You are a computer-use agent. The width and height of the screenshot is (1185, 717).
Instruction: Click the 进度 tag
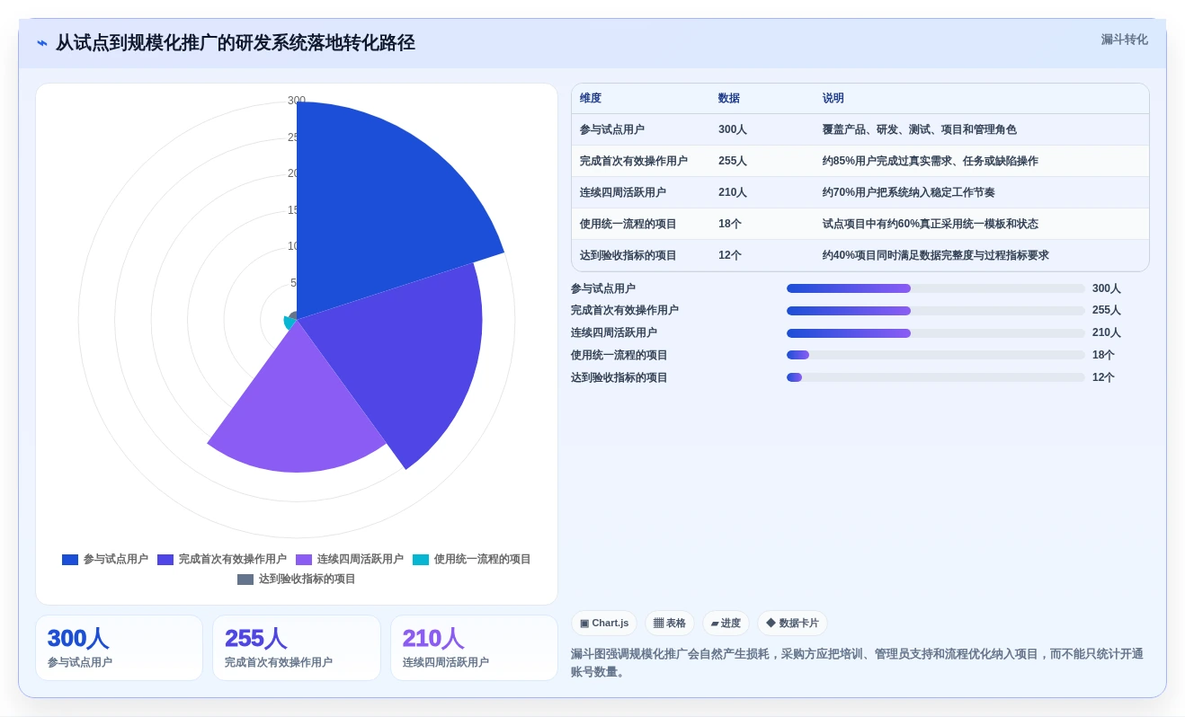(726, 624)
